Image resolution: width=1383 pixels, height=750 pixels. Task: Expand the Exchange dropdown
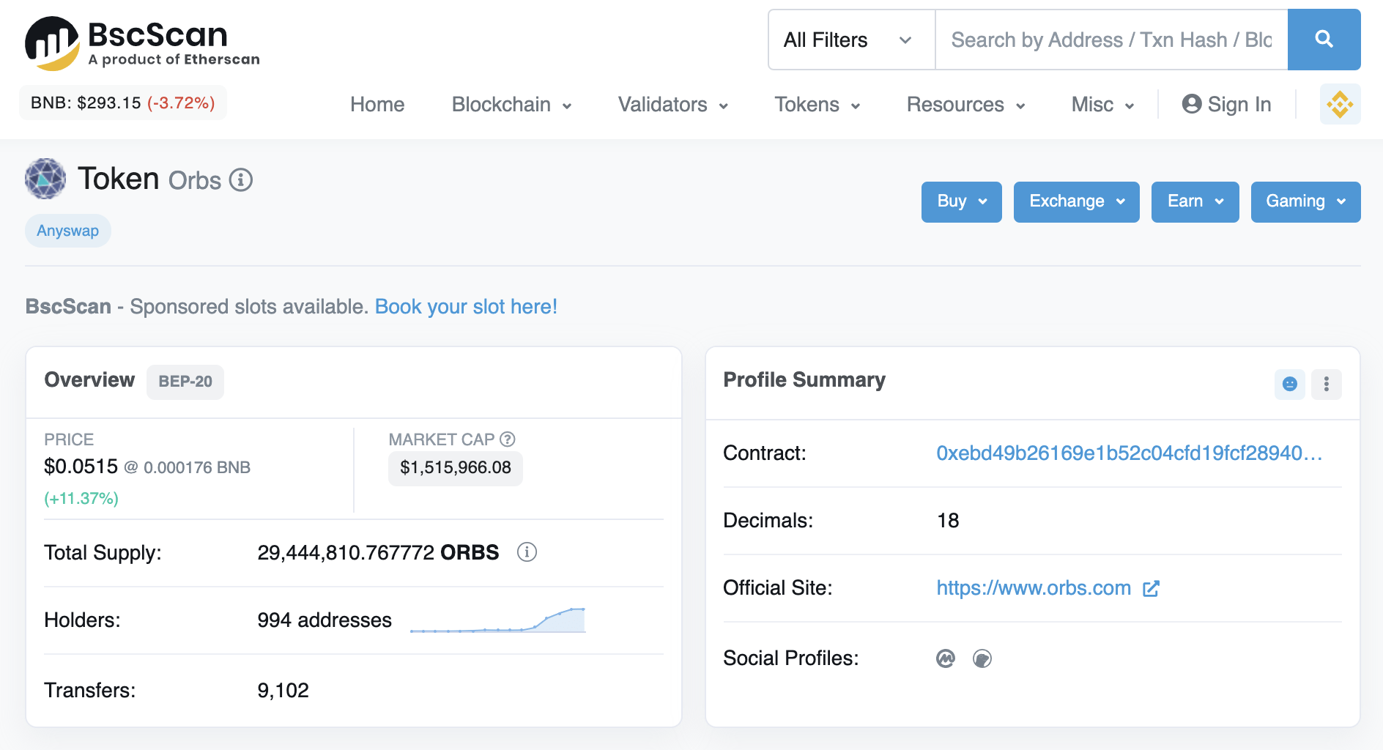[x=1077, y=201]
